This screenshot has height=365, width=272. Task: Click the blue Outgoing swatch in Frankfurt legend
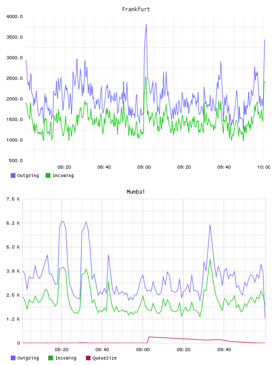coord(13,175)
